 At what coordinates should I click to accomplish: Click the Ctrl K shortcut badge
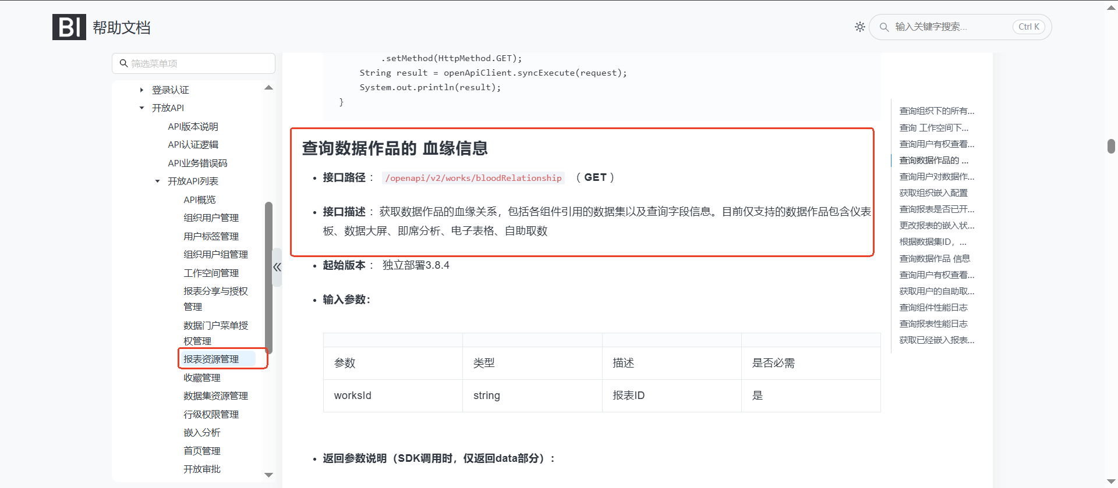click(1028, 27)
